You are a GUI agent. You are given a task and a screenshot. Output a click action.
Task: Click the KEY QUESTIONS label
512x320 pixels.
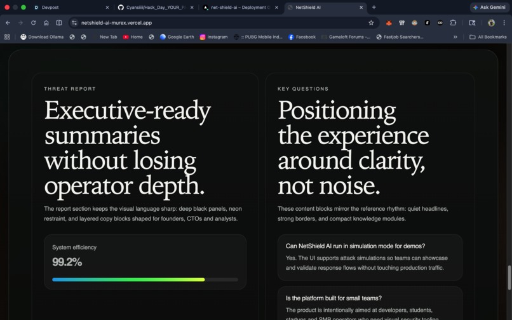pos(303,89)
